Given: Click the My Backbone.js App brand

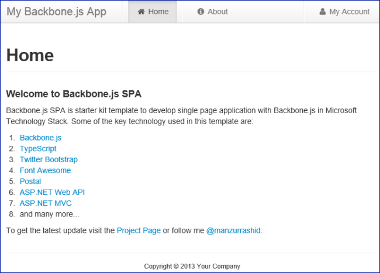Looking at the screenshot, I should point(57,11).
